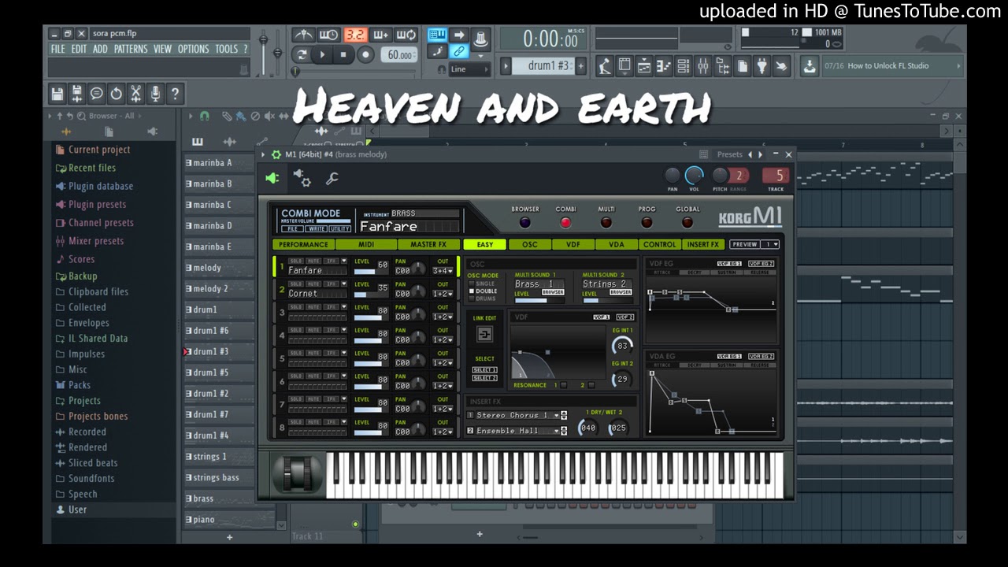Click the stop button in transport
The height and width of the screenshot is (567, 1008).
(343, 54)
